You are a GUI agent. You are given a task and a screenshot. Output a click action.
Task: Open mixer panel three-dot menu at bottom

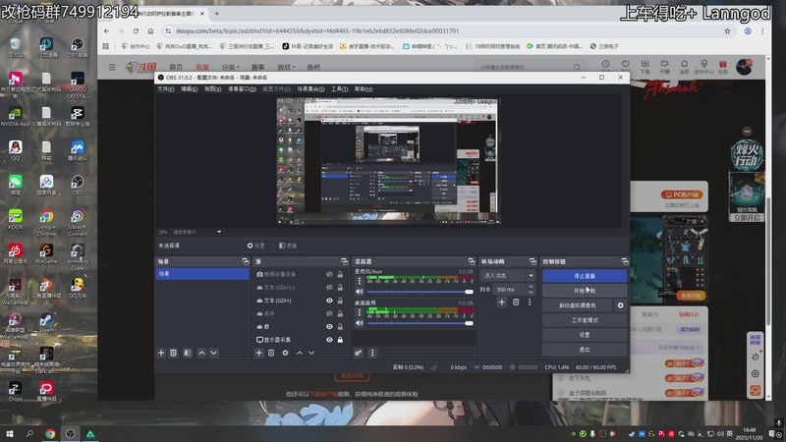(372, 353)
